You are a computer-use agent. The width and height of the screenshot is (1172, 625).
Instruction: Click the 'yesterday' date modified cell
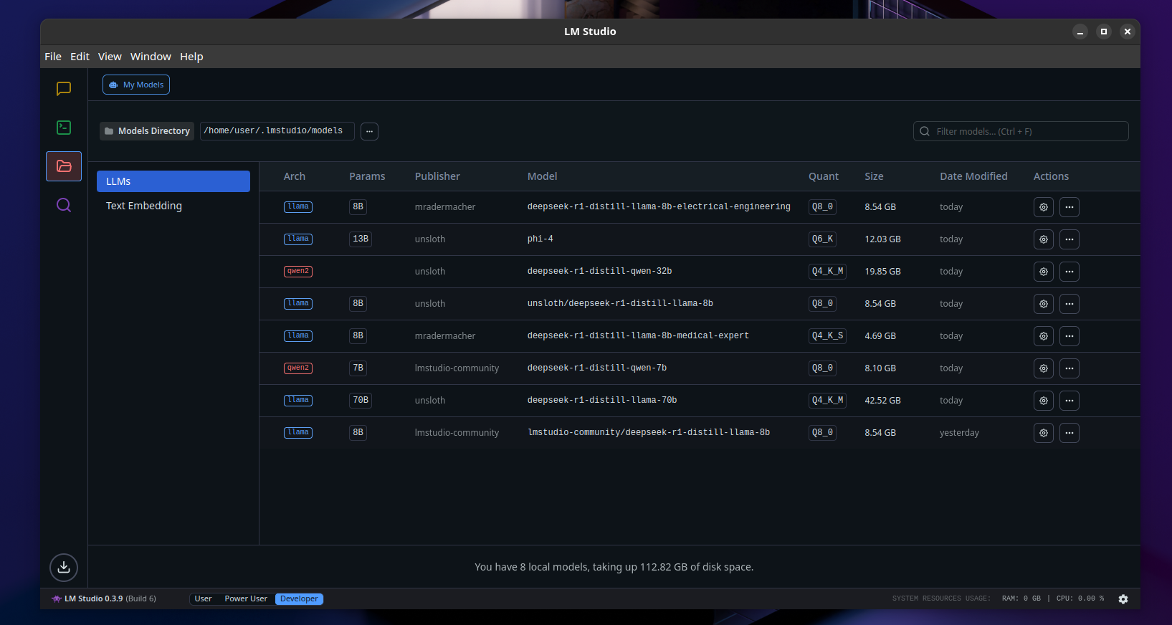[959, 433]
